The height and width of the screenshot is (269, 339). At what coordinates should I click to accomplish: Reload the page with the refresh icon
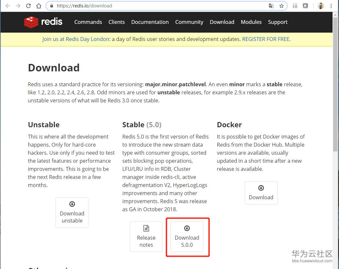click(x=28, y=6)
